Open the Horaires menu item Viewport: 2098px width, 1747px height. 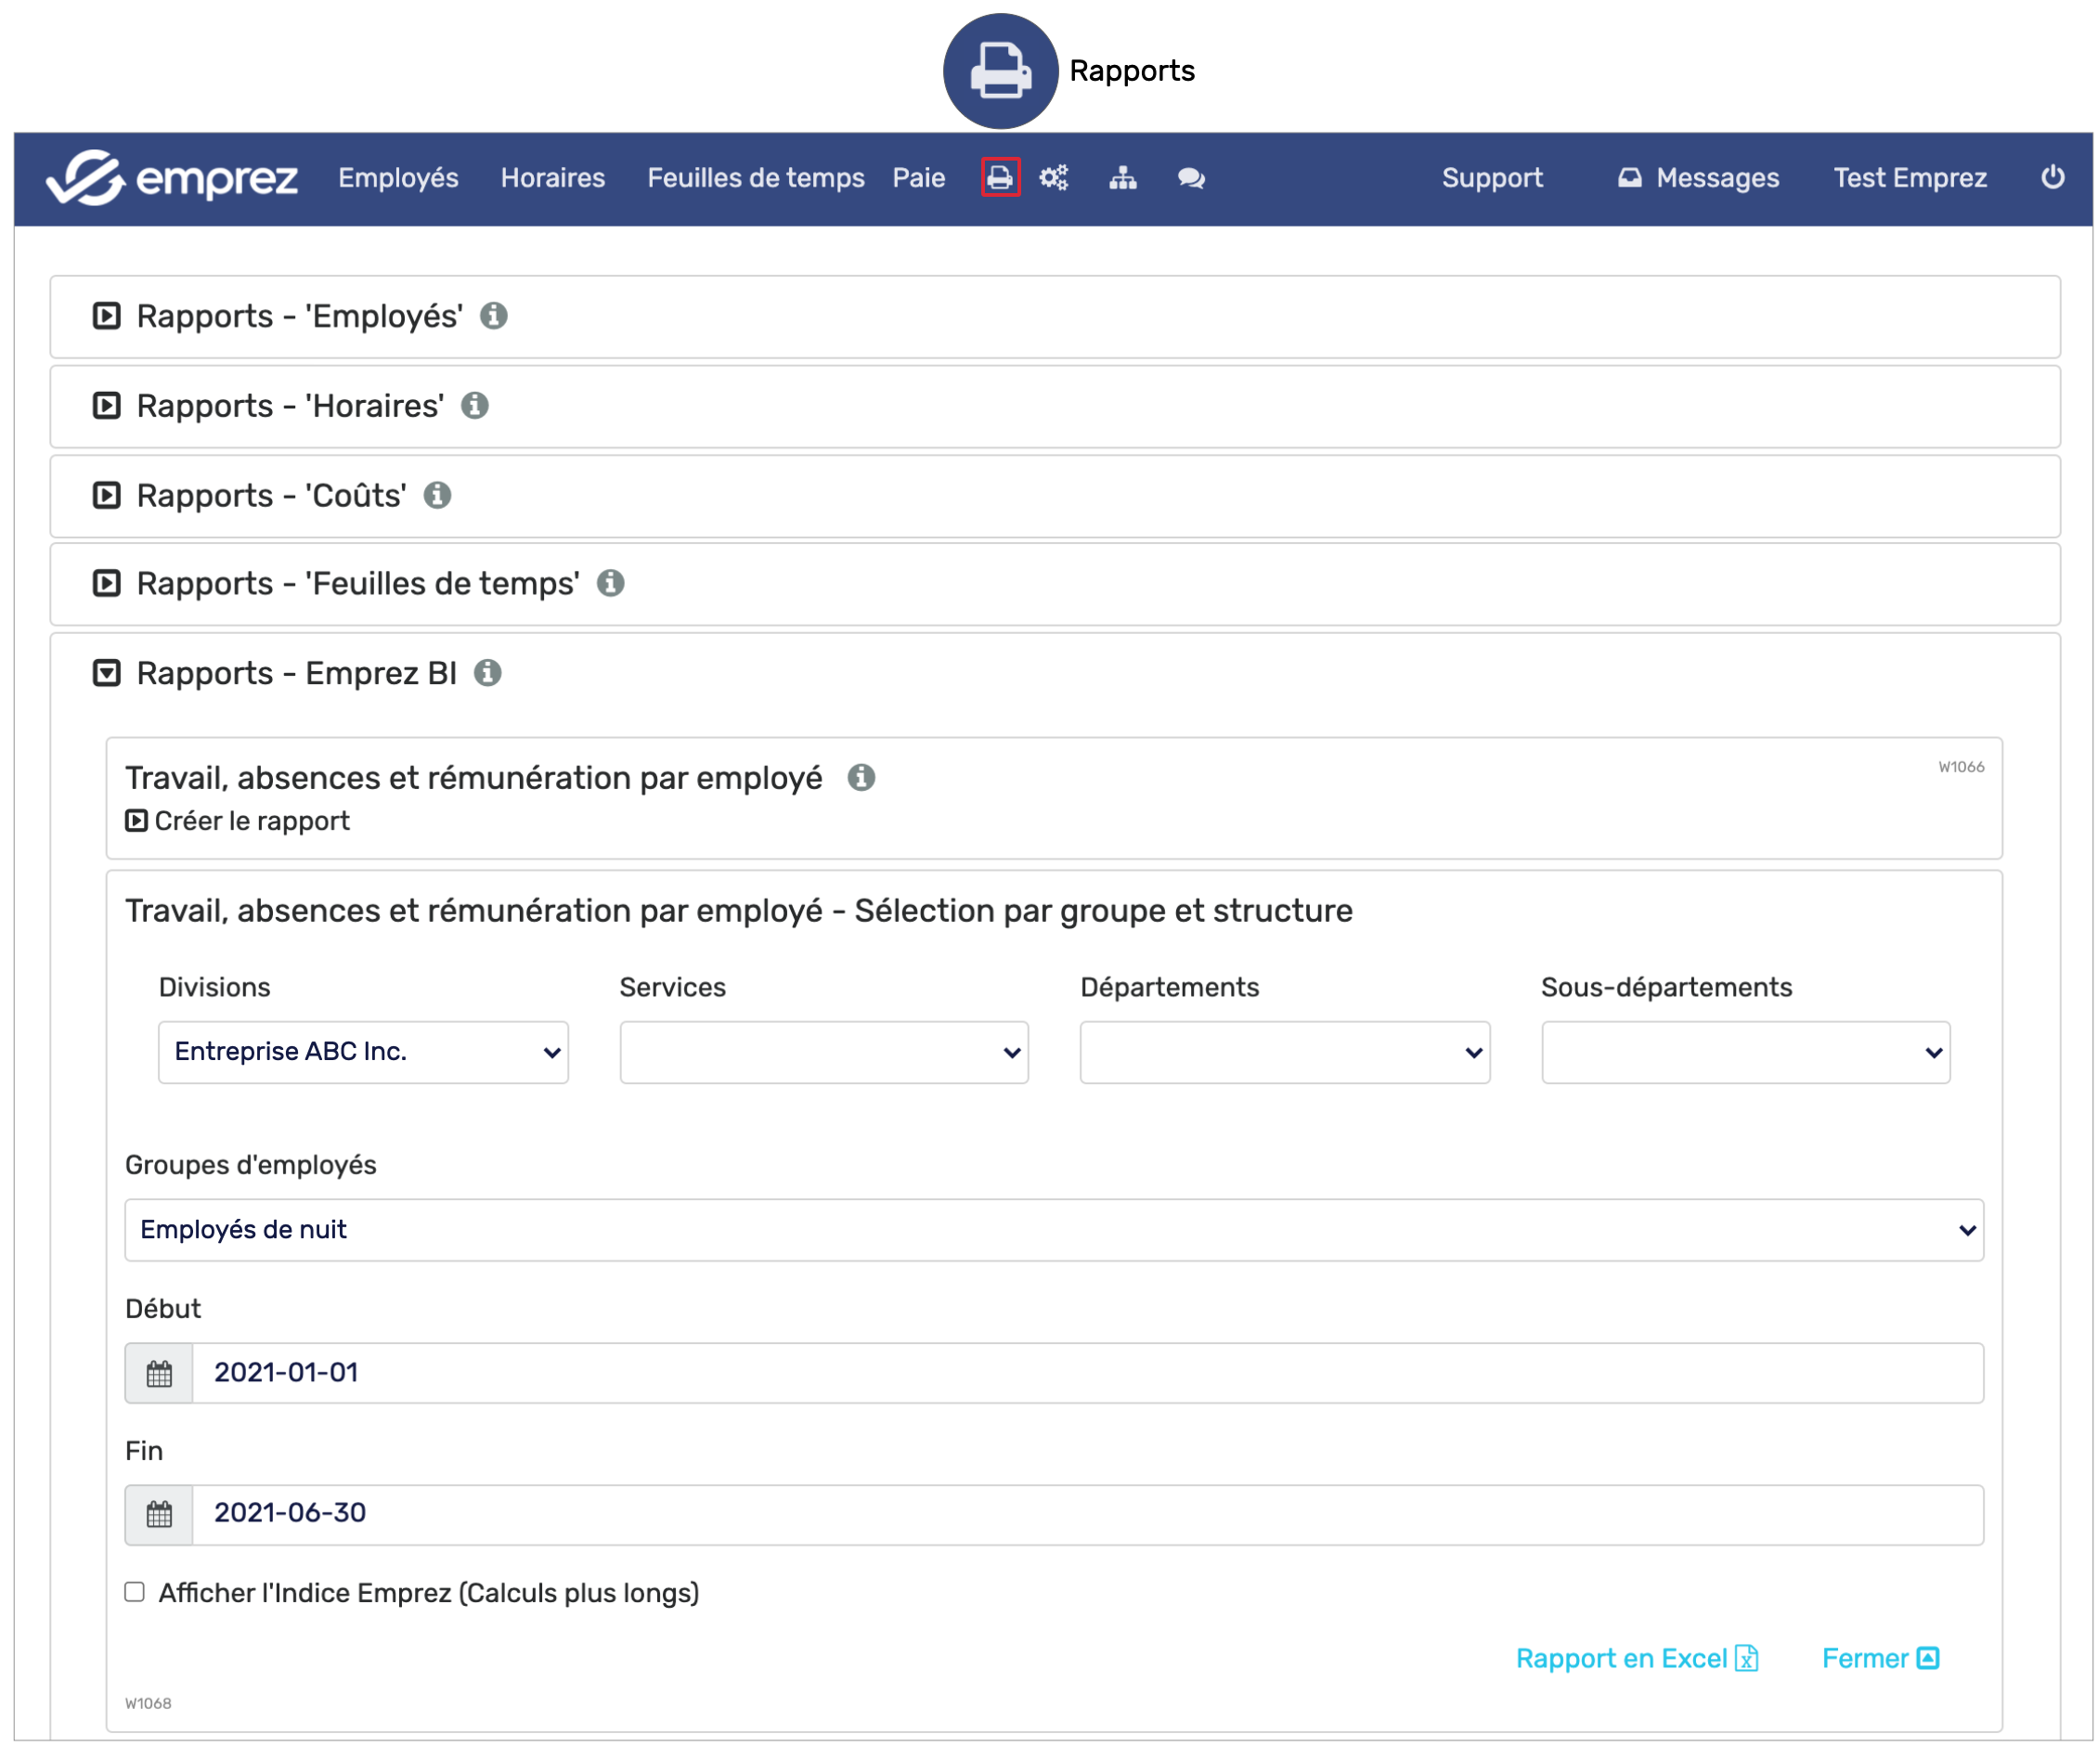(552, 178)
